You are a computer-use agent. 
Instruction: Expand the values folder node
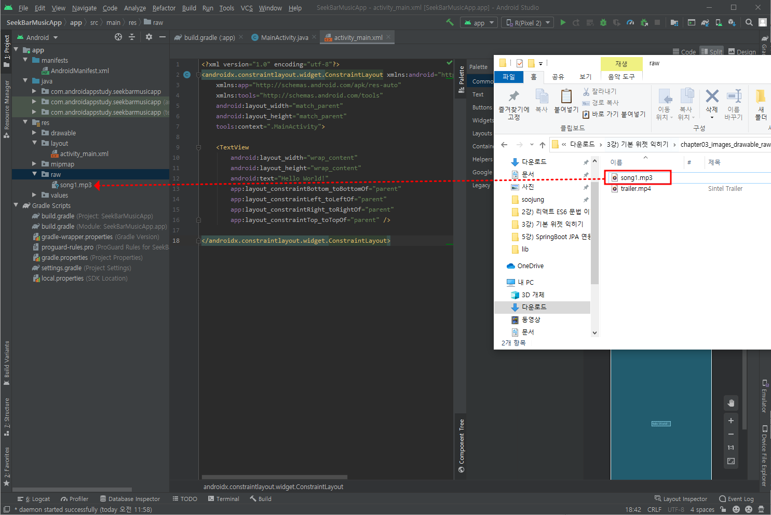click(x=35, y=195)
